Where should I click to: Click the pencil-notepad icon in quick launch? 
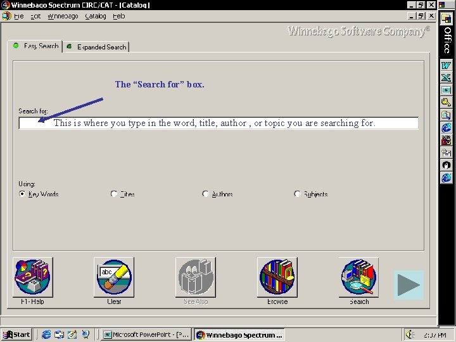72,335
